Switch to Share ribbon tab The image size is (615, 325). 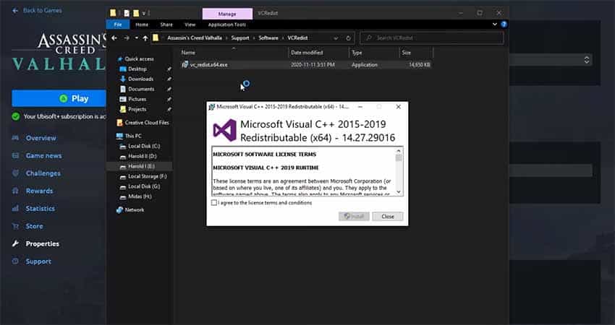(x=166, y=25)
